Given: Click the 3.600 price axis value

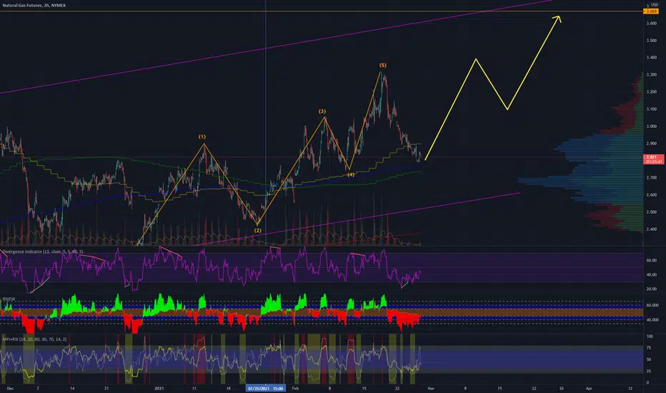Looking at the screenshot, I should 652,24.
